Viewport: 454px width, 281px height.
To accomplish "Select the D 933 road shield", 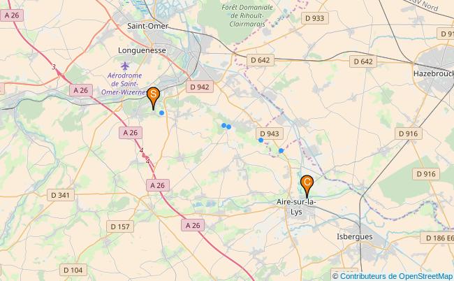I will [x=315, y=18].
